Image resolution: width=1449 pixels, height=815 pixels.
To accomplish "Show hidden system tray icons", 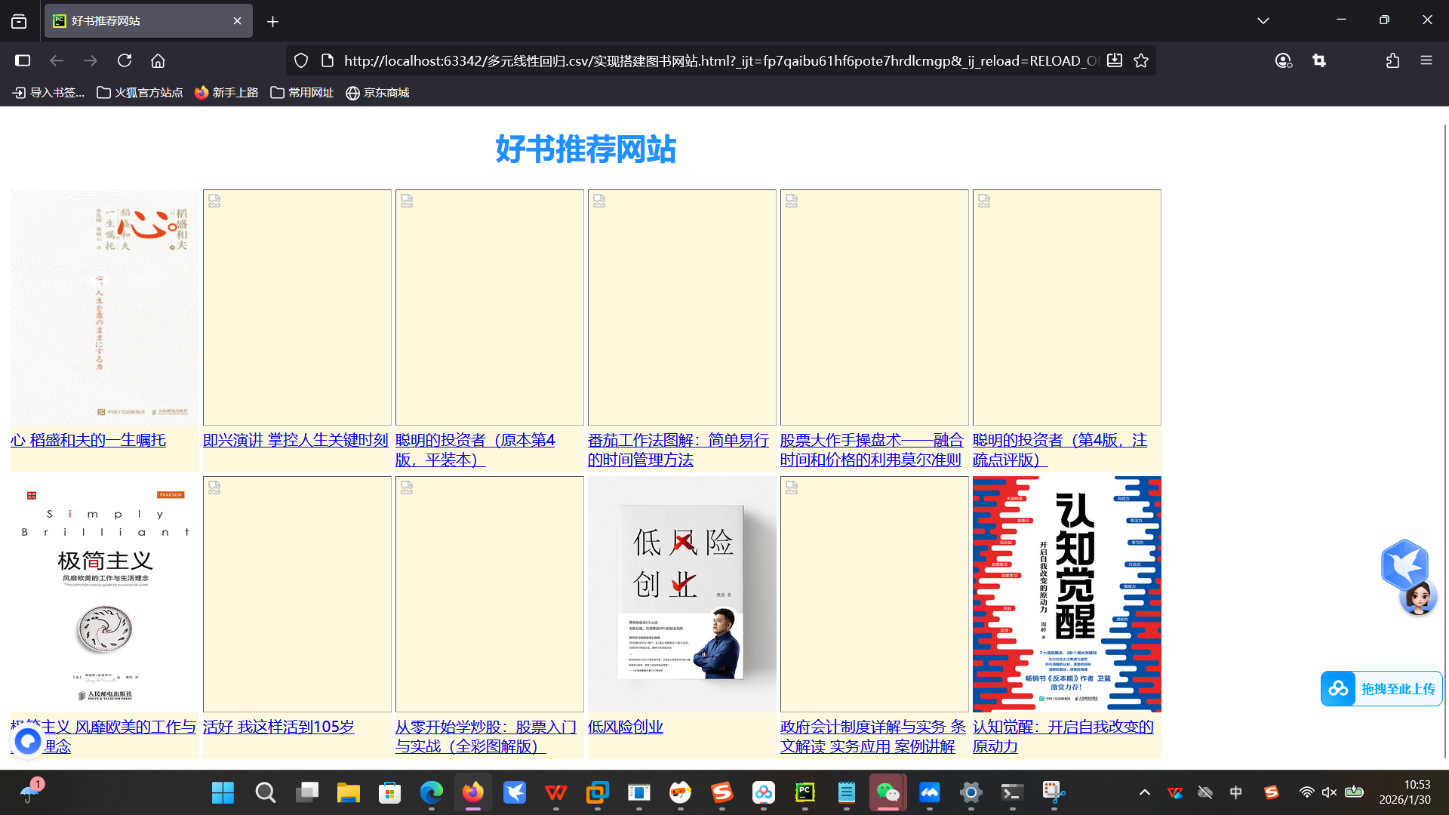I will pos(1144,792).
